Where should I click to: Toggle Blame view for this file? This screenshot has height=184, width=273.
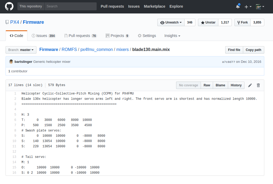click(220, 85)
